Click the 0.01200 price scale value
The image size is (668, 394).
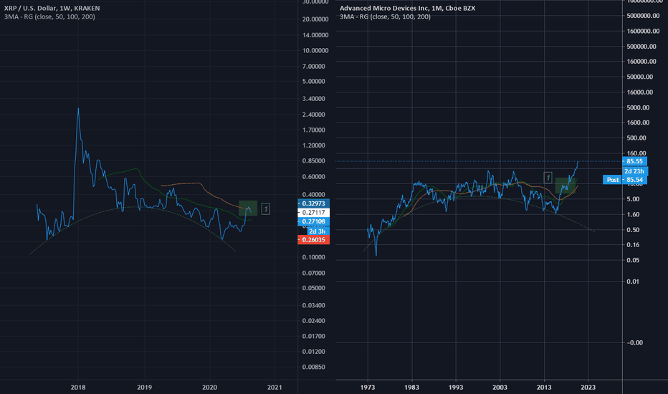[314, 352]
